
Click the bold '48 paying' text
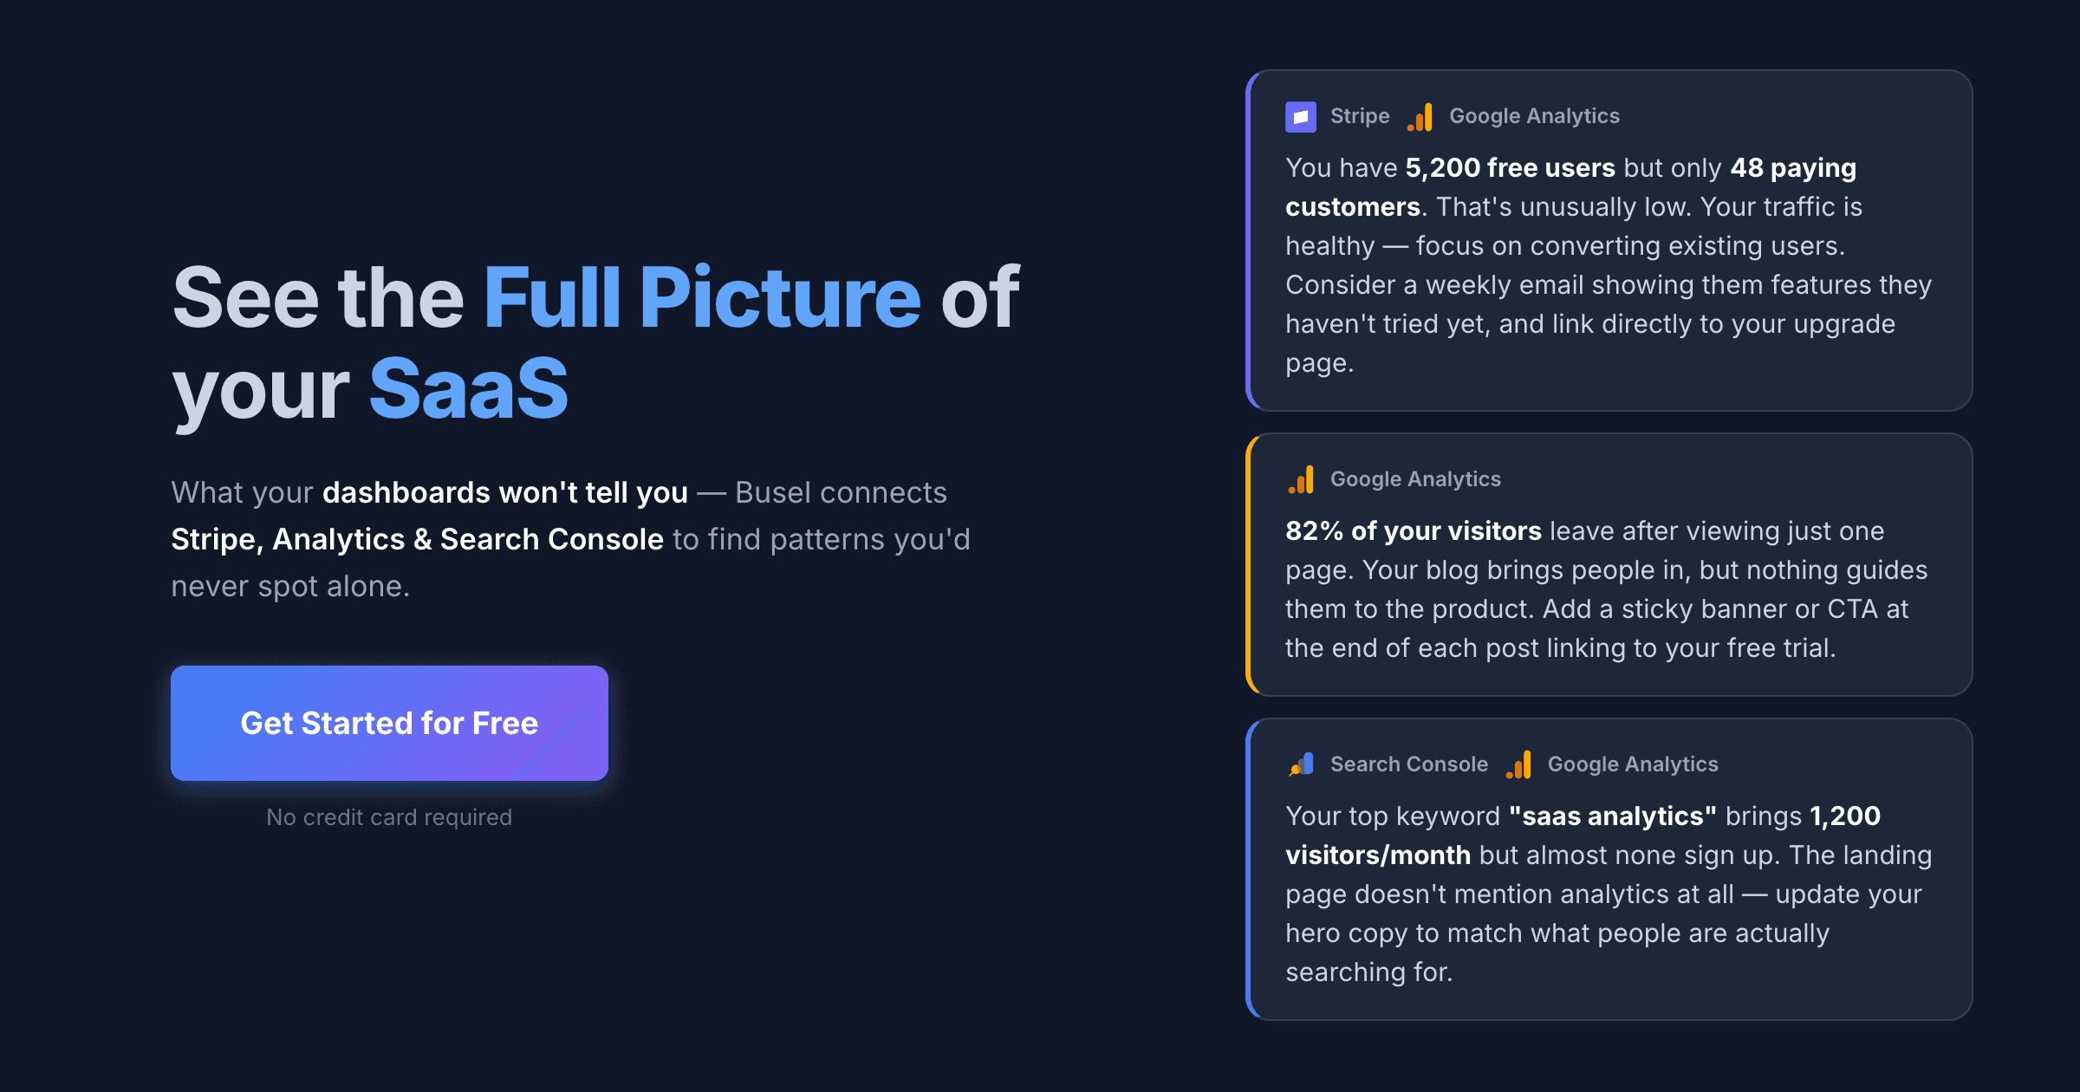click(1793, 168)
